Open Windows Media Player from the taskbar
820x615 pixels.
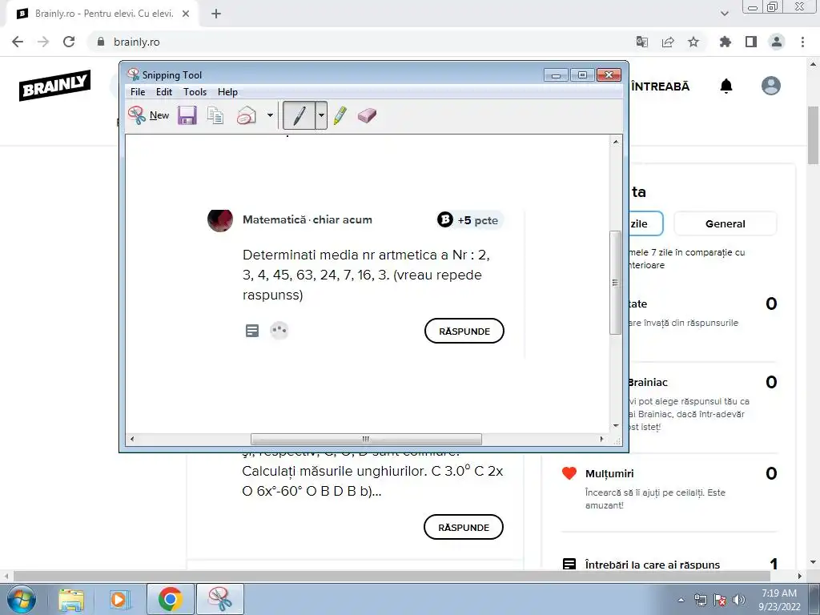(120, 599)
